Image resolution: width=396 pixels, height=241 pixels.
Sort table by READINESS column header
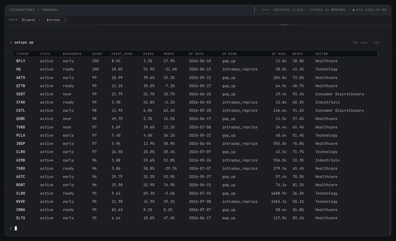[72, 54]
